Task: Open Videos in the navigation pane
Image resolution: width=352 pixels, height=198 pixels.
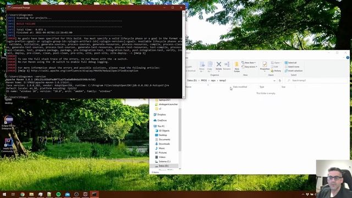Action: tap(160, 157)
